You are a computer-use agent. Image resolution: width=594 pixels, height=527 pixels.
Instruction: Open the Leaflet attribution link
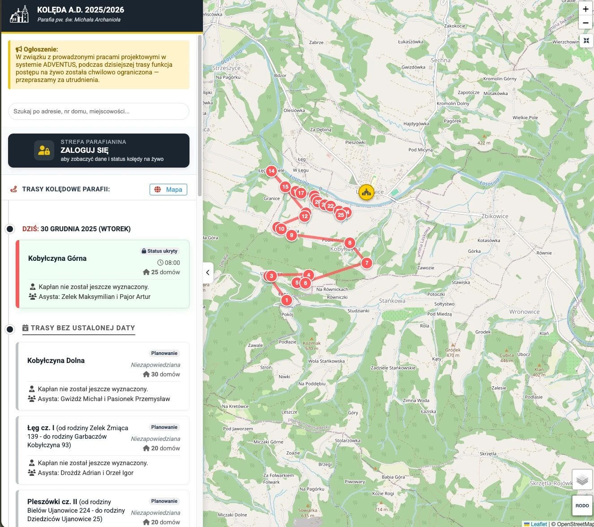click(538, 524)
